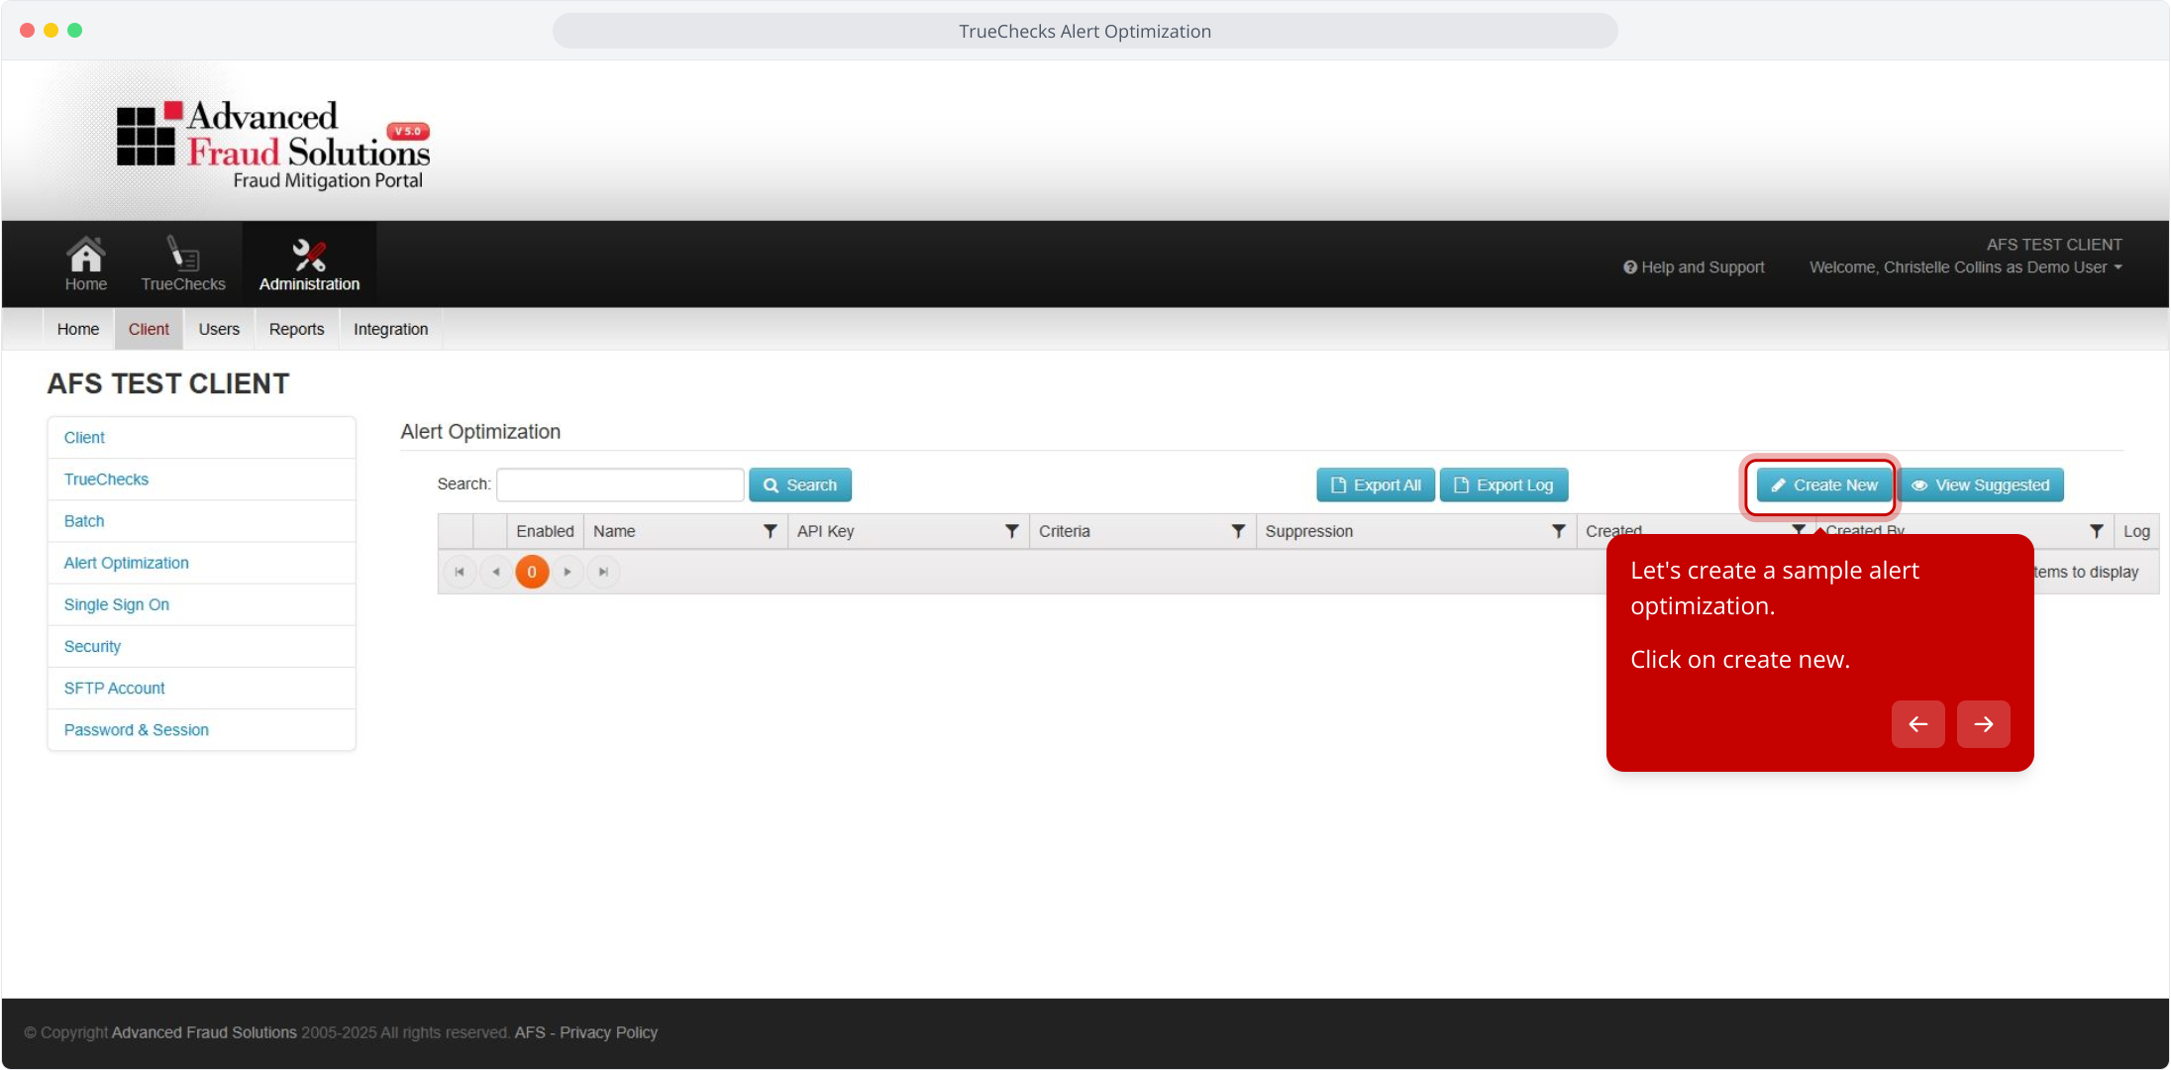The width and height of the screenshot is (2171, 1070).
Task: Open Single Sign On in the sidebar
Action: click(201, 604)
